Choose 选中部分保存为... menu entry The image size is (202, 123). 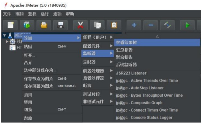52,70
